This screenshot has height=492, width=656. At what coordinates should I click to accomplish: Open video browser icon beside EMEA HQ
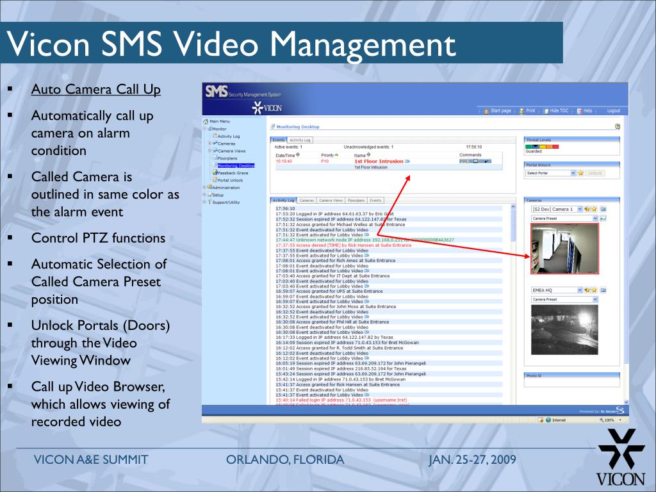click(603, 290)
